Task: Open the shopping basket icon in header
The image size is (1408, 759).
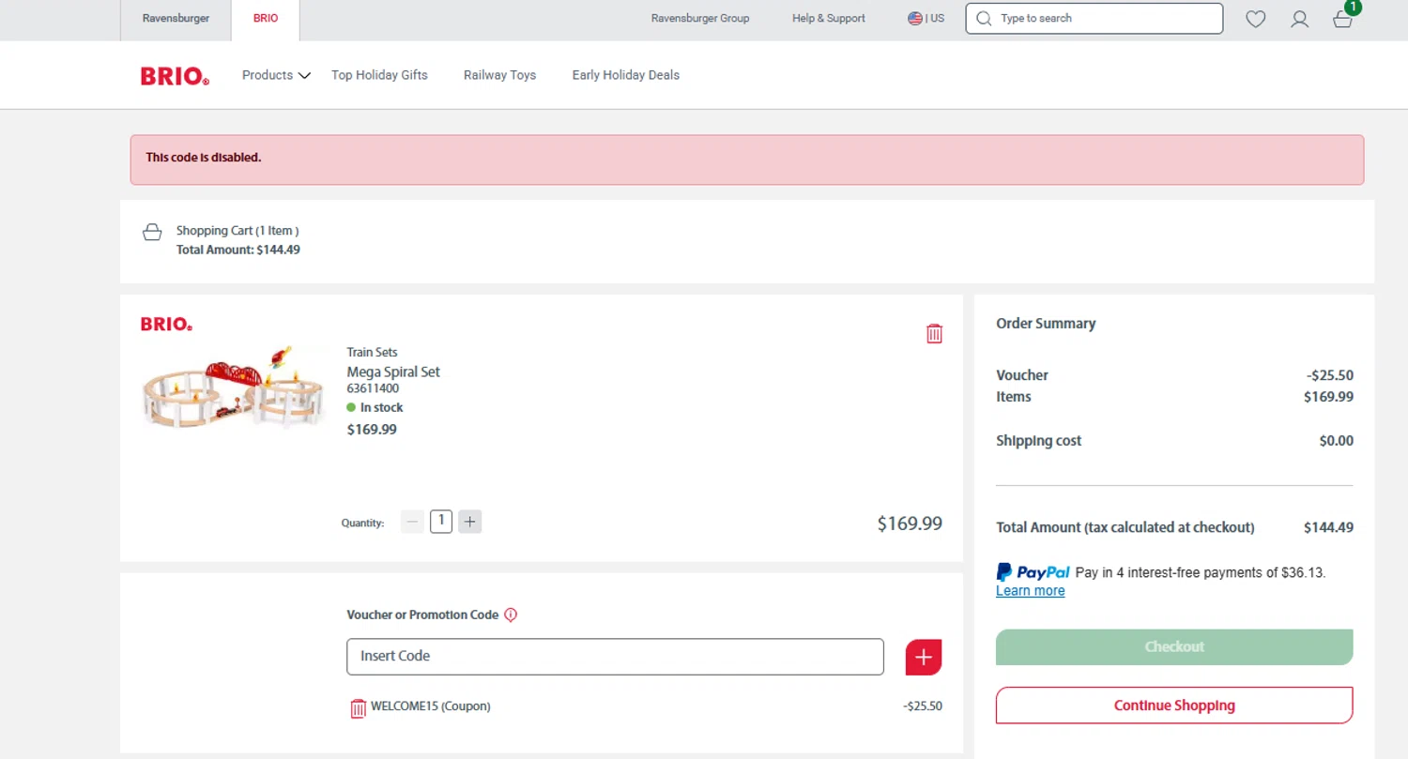Action: click(x=1343, y=19)
